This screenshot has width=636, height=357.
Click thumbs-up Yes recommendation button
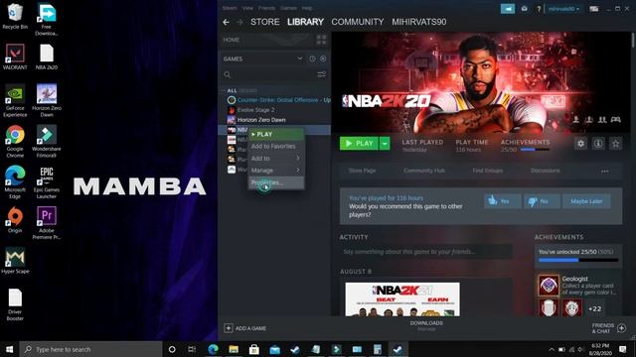(x=503, y=200)
